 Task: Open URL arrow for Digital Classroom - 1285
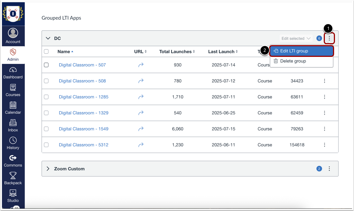(141, 97)
